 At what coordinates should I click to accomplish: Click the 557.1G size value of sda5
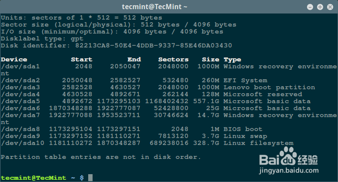(x=206, y=101)
